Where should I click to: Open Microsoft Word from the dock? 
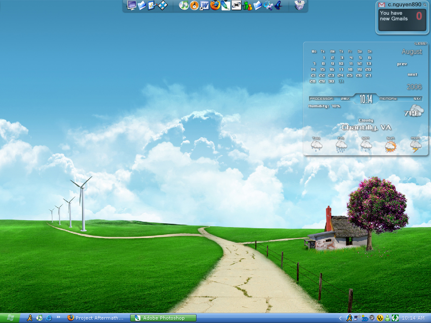pyautogui.click(x=205, y=5)
